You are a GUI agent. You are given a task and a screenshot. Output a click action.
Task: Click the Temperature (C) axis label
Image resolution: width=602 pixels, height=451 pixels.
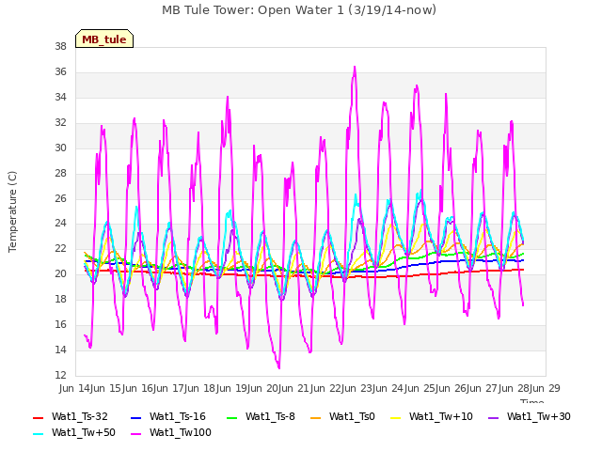coord(12,211)
